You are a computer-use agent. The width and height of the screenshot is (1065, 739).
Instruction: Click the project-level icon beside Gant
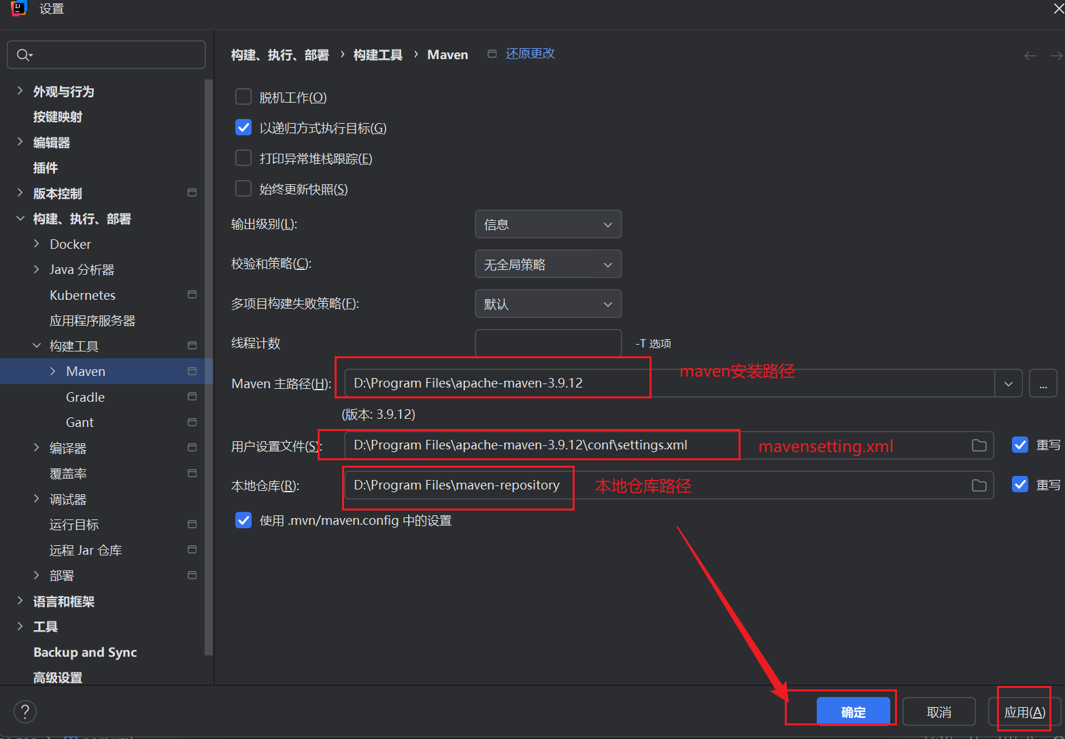coord(192,422)
